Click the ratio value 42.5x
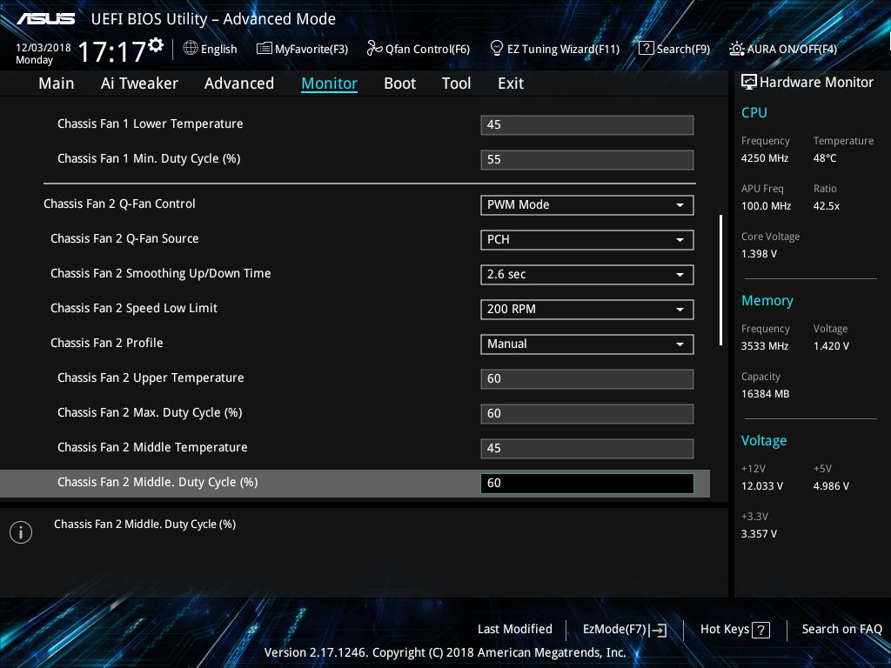This screenshot has width=891, height=668. tap(827, 206)
